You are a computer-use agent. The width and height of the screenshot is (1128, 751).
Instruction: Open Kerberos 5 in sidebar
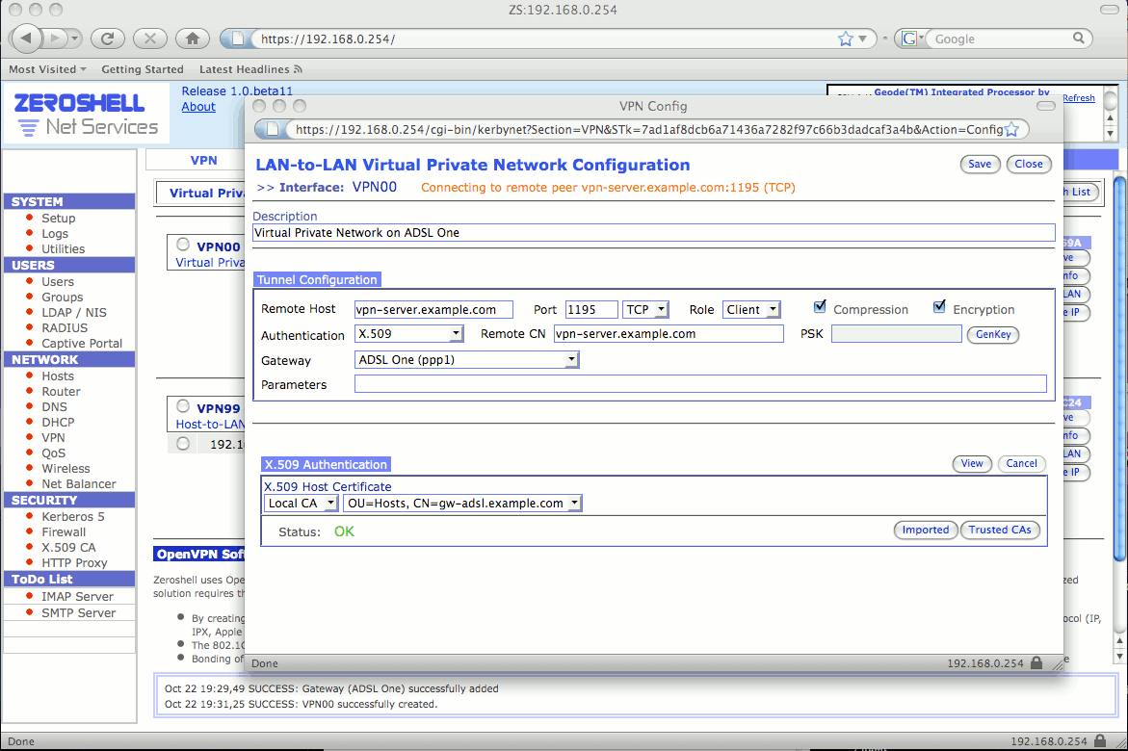72,516
